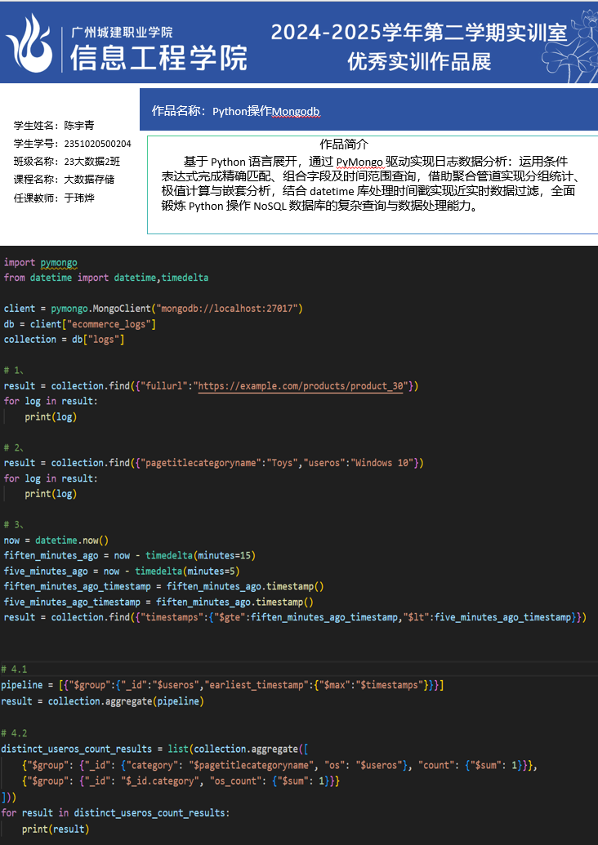Click the flame-shaped college logo
This screenshot has height=845, width=598.
[31, 42]
